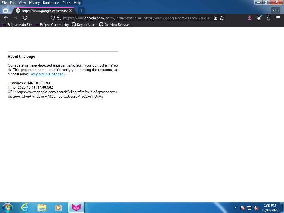Go back with the back arrow
The width and height of the screenshot is (284, 213).
[6, 18]
